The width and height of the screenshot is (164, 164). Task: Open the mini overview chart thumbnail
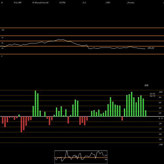pos(81,157)
